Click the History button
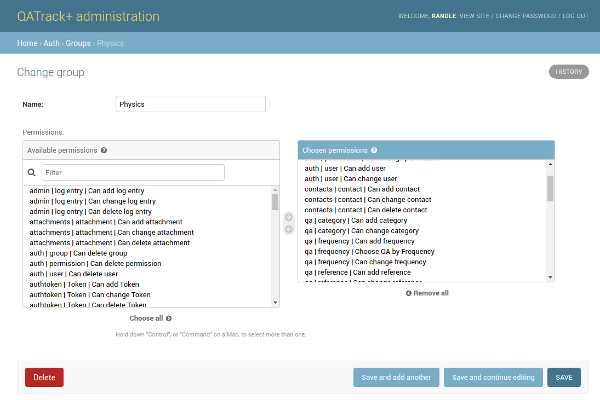The height and width of the screenshot is (400, 600). click(569, 72)
